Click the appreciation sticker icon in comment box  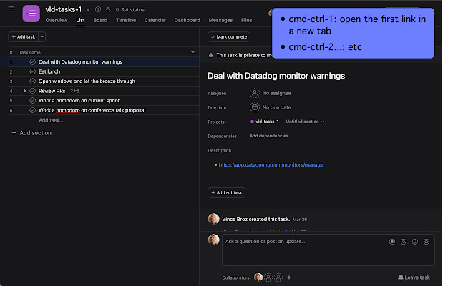[x=427, y=242]
